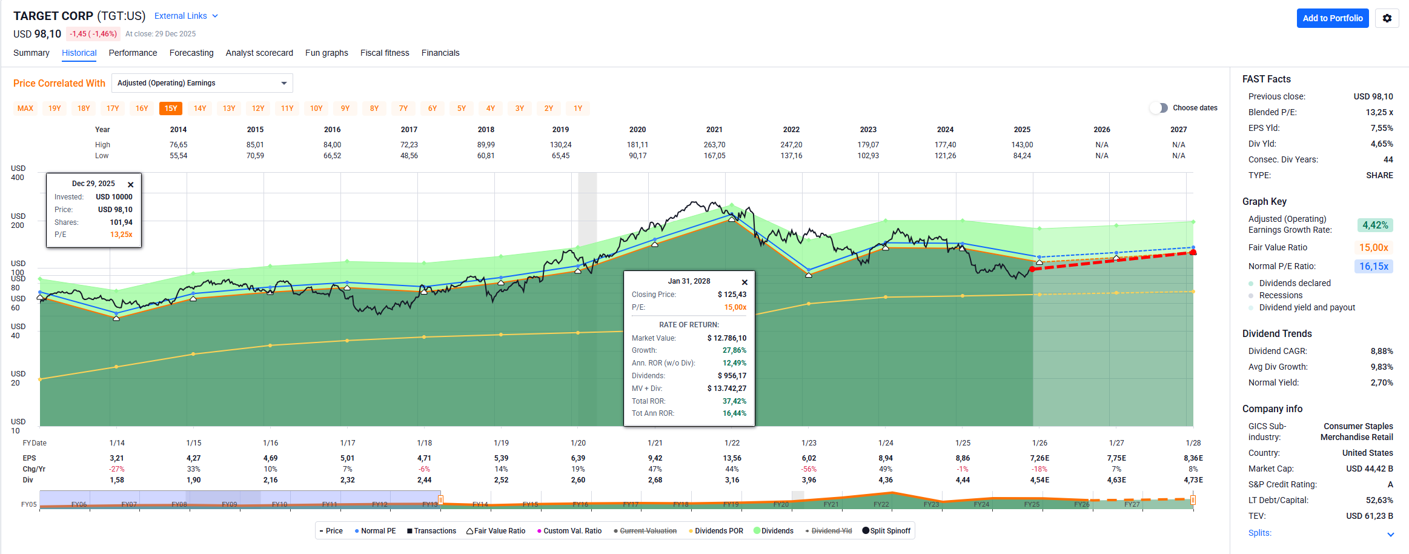Enable the Choose dates toggle

point(1158,108)
